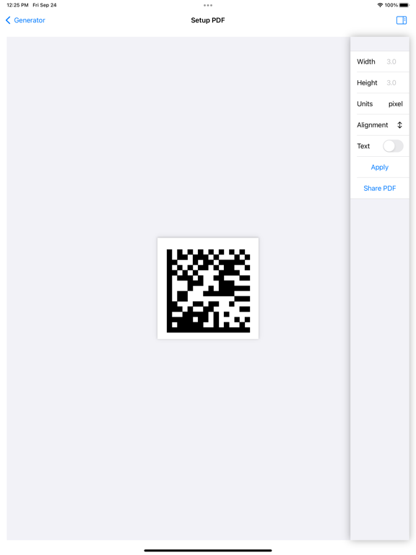Screen dimensions: 416x555
Task: Tap the three-dot multitasking icon
Action: point(208,5)
